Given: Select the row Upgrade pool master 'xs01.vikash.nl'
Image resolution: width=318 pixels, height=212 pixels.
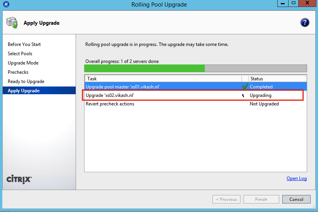Looking at the screenshot, I should [x=196, y=86].
